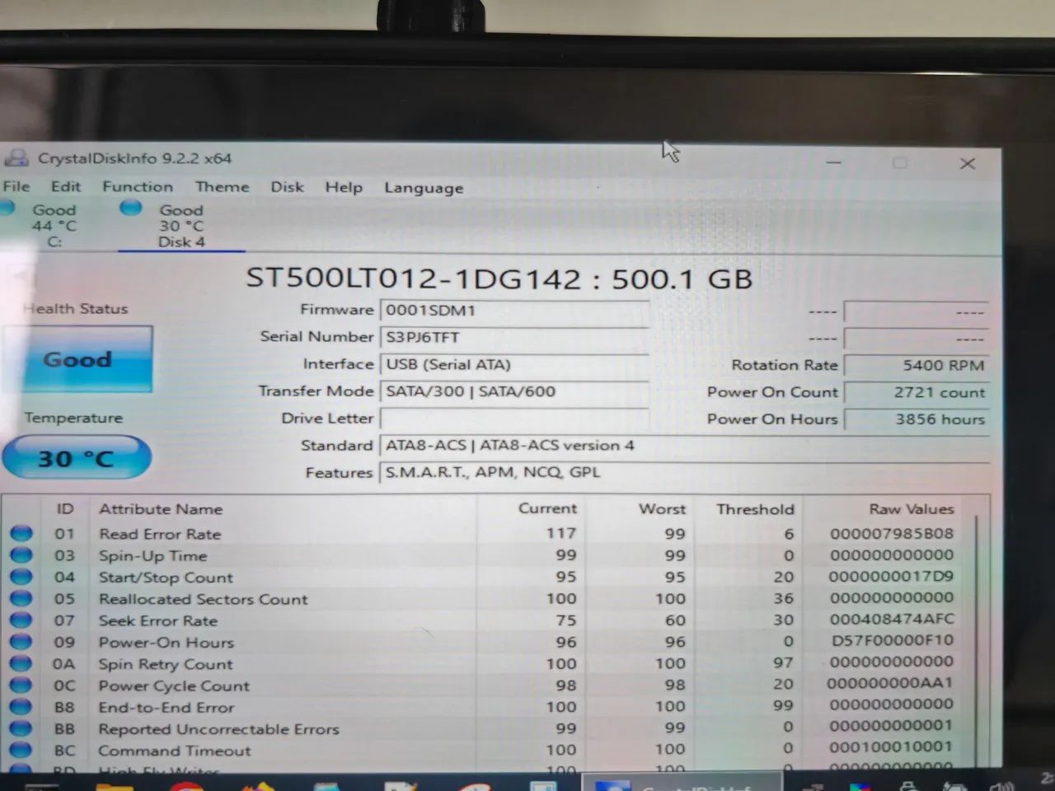Click the blue orb above Disk 4
1055x791 pixels.
click(x=131, y=208)
